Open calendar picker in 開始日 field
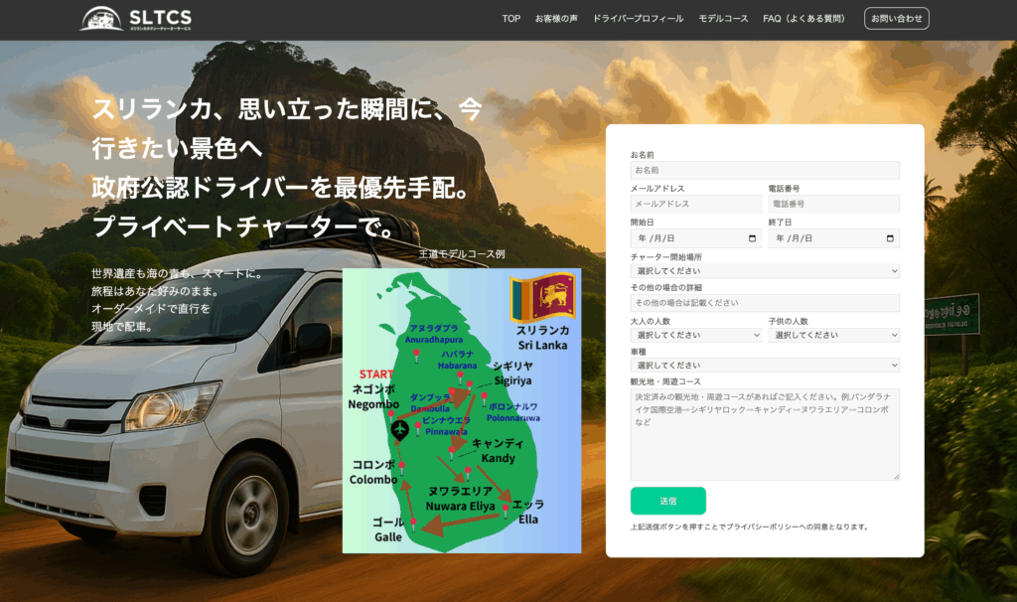Screen dimensions: 1017x602 pos(752,238)
